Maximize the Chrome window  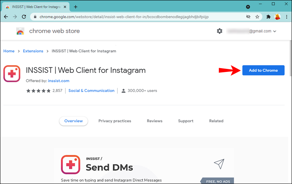click(273, 4)
